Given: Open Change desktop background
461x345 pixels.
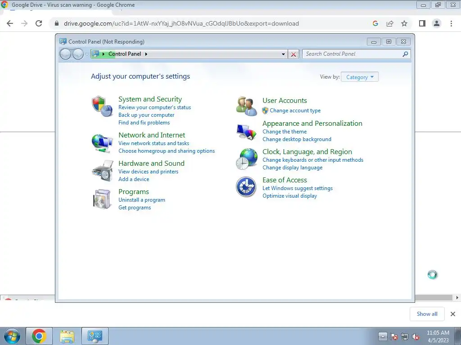Looking at the screenshot, I should [x=297, y=139].
